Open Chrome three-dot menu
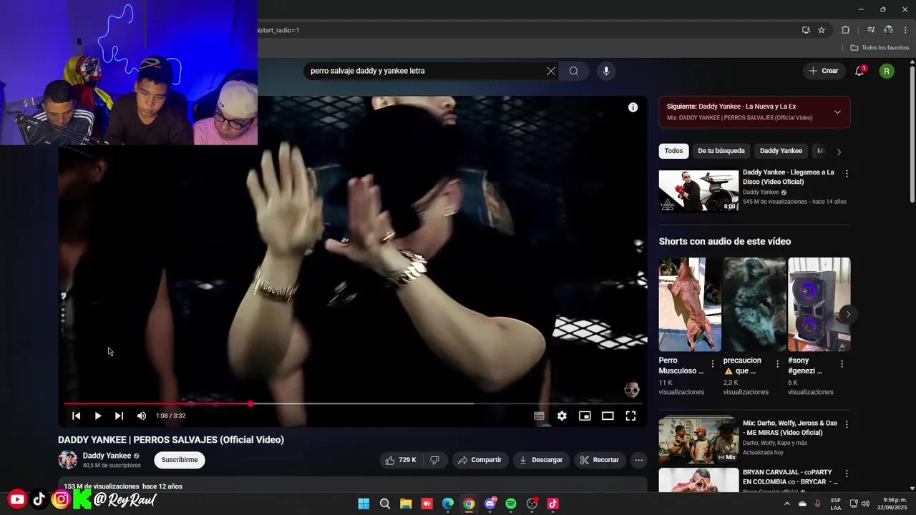Viewport: 916px width, 515px height. tap(905, 30)
